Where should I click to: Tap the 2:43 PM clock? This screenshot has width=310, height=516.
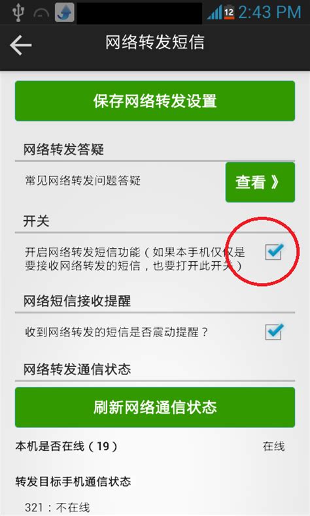coord(269,12)
